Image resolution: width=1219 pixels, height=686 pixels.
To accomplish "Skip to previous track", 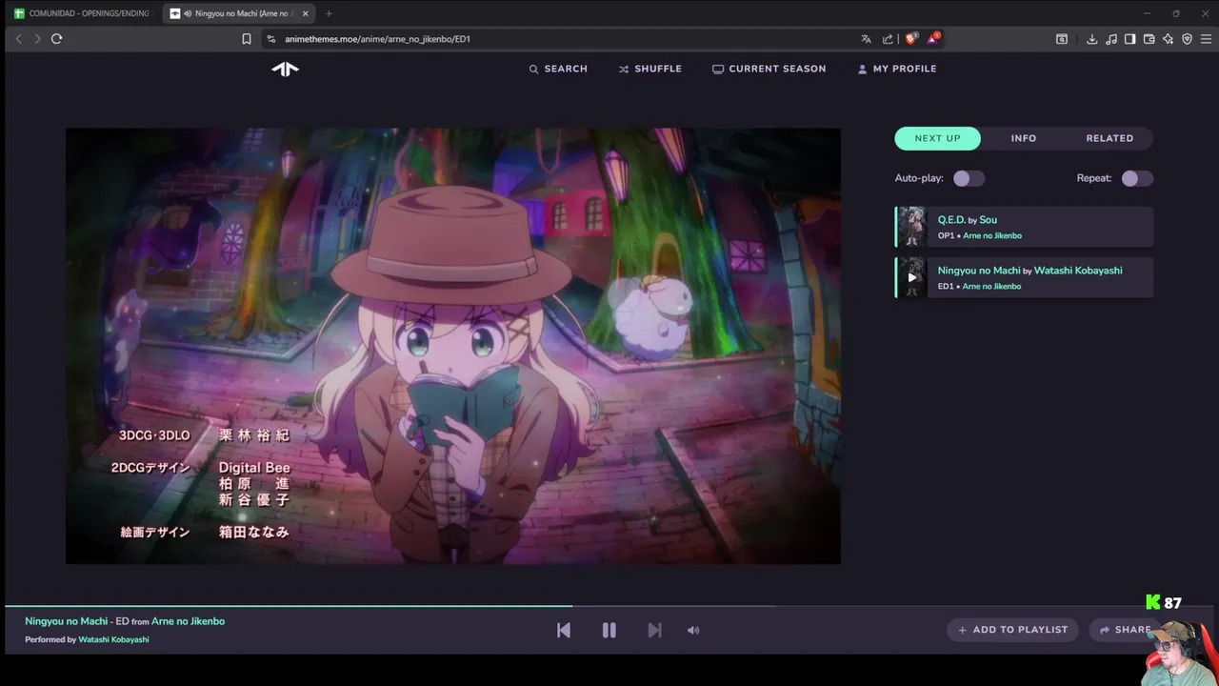I will pyautogui.click(x=564, y=630).
